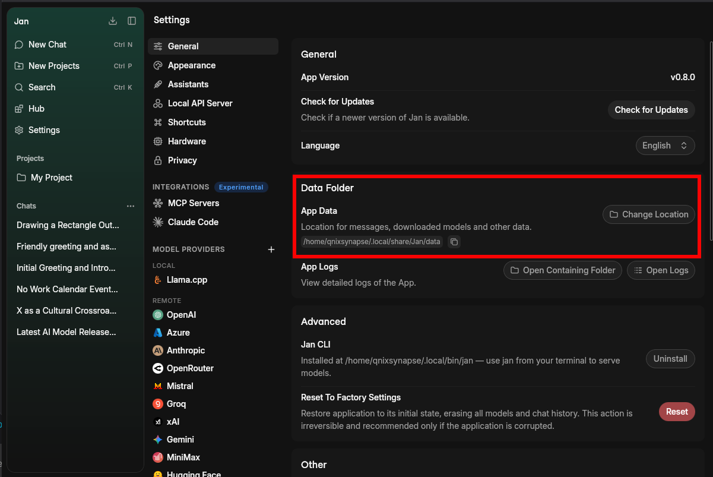Click the Check for Updates button
Screen dimensions: 713x477
(x=651, y=110)
